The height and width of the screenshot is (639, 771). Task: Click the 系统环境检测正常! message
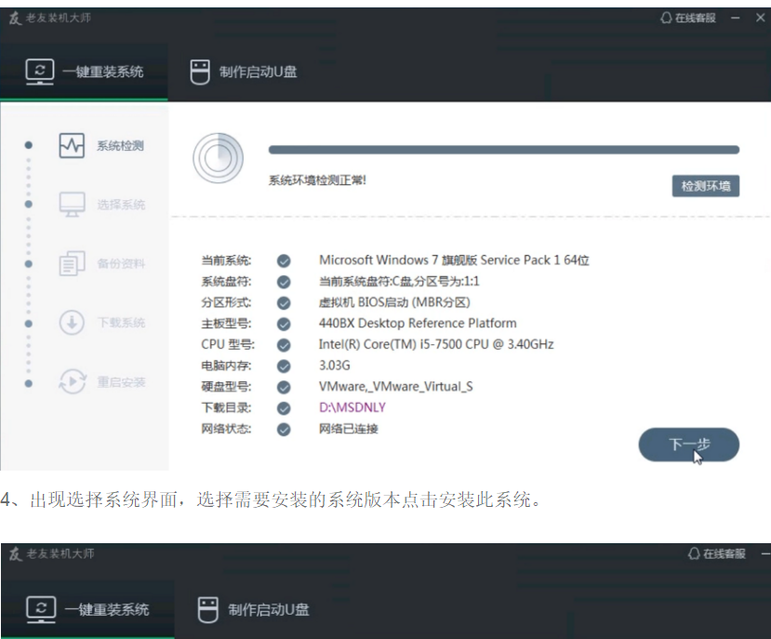click(x=317, y=180)
